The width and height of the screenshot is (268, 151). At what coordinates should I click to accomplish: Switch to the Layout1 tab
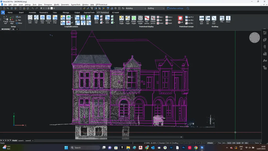[21, 140]
